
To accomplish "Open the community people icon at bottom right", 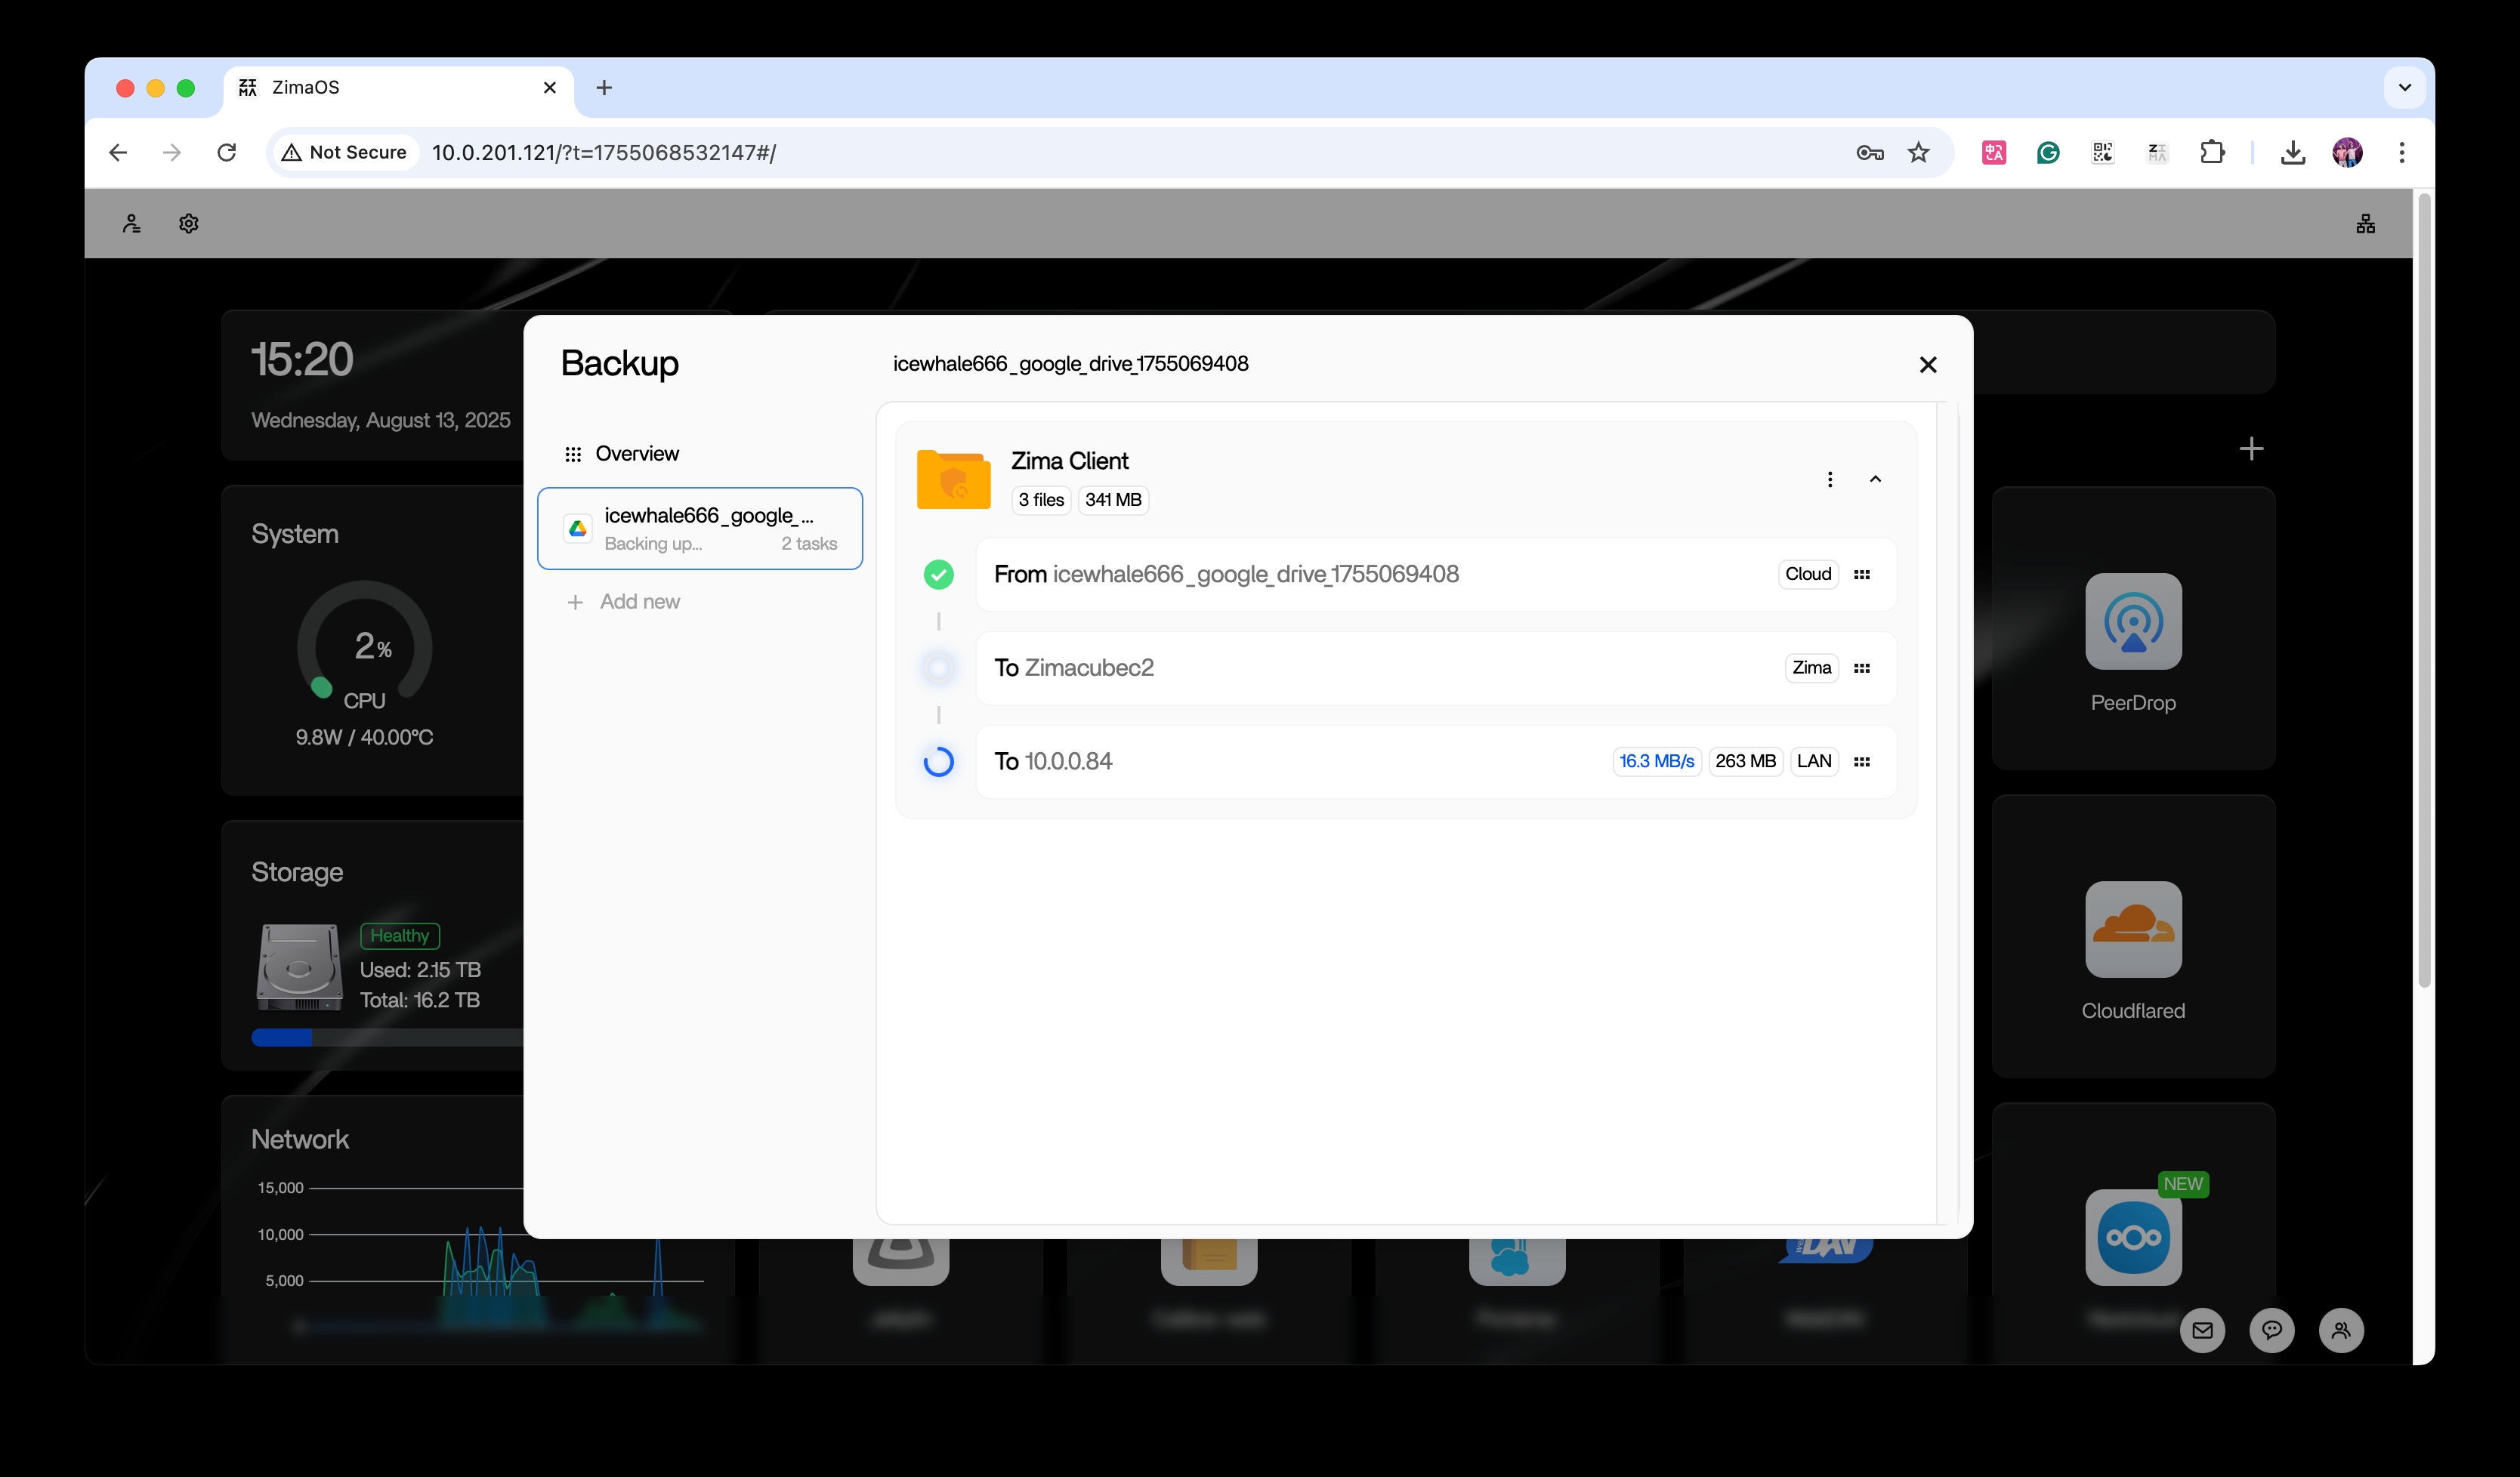I will click(x=2341, y=1330).
